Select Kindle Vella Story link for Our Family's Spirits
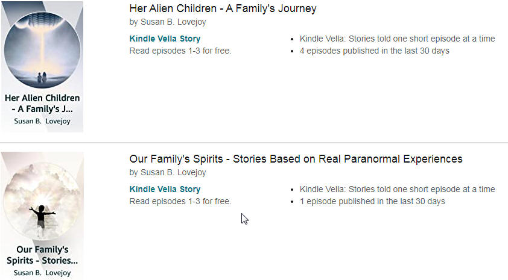Image resolution: width=508 pixels, height=280 pixels. (165, 189)
